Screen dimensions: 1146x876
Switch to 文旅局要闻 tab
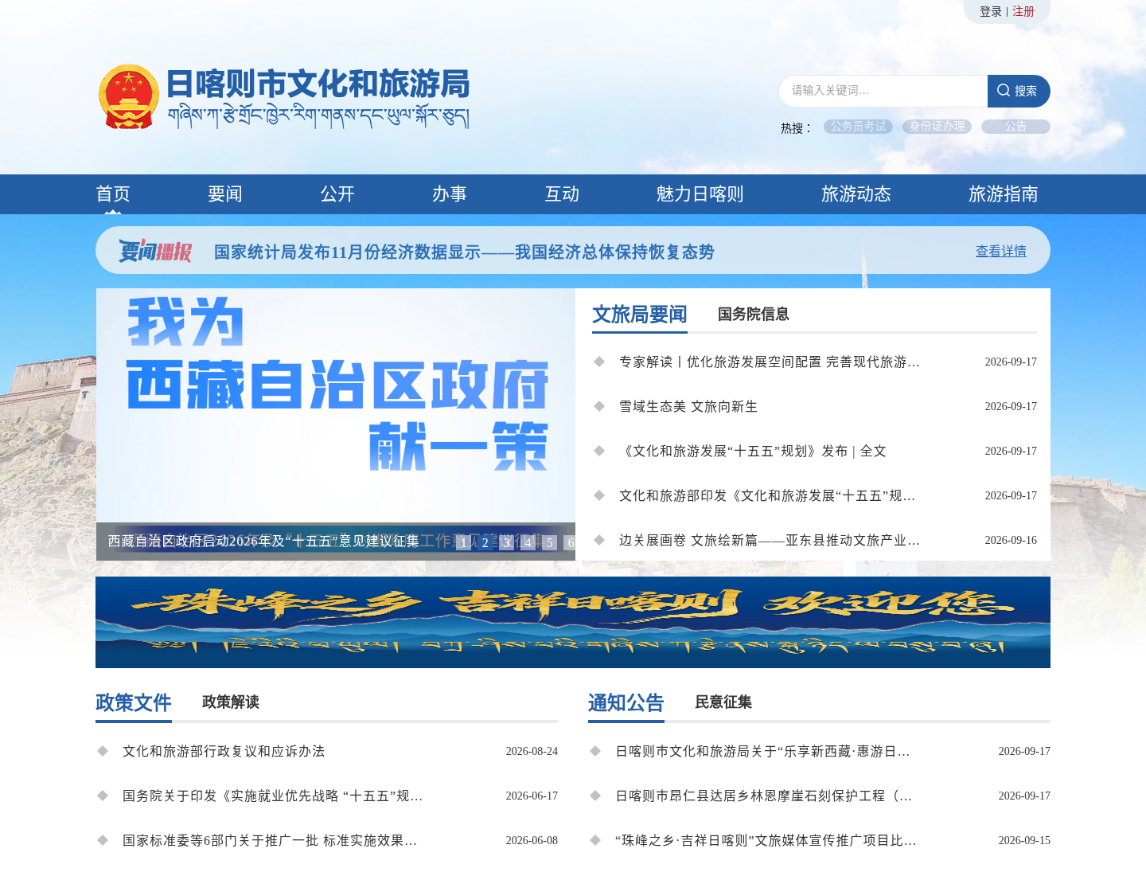640,315
